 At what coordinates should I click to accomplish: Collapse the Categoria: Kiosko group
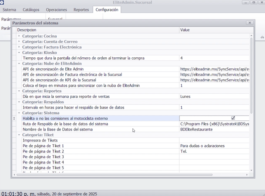tap(19, 53)
